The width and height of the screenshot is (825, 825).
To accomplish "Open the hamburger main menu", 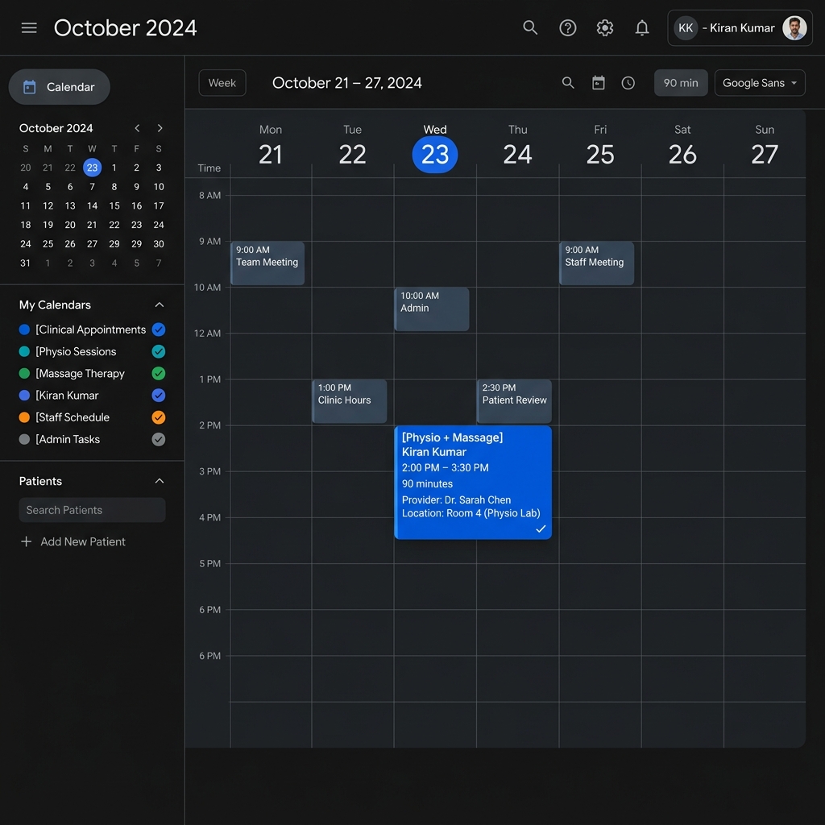I will 29,28.
